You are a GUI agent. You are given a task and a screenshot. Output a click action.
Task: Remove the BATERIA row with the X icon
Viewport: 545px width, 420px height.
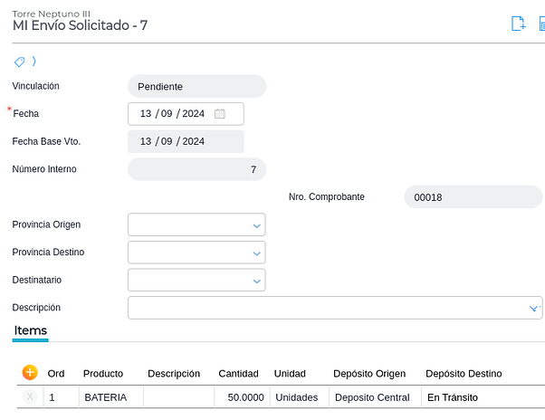pos(30,396)
